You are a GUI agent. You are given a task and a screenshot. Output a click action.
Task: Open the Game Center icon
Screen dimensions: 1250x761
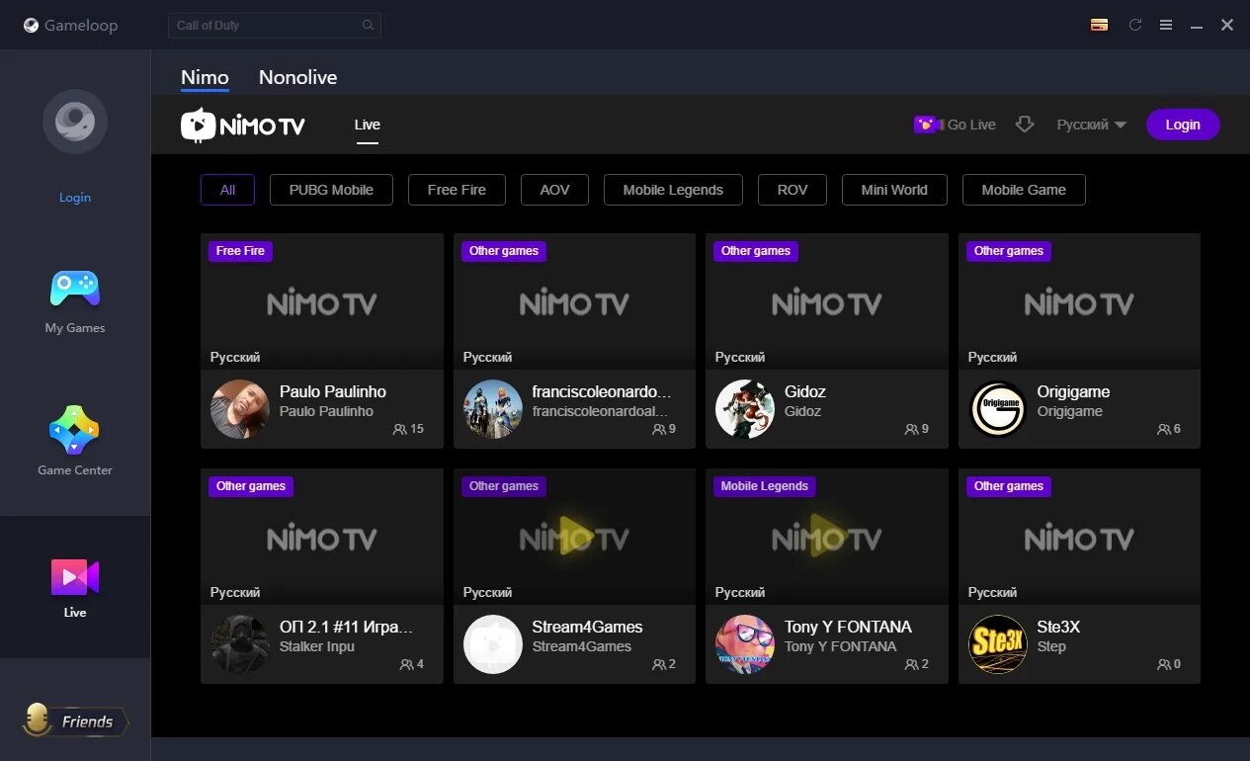tap(75, 431)
